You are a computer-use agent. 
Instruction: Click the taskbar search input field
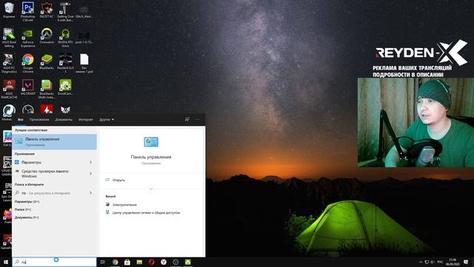point(54,262)
